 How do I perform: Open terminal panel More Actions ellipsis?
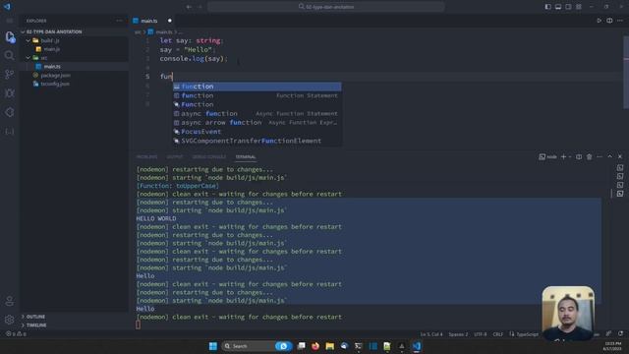click(x=600, y=157)
